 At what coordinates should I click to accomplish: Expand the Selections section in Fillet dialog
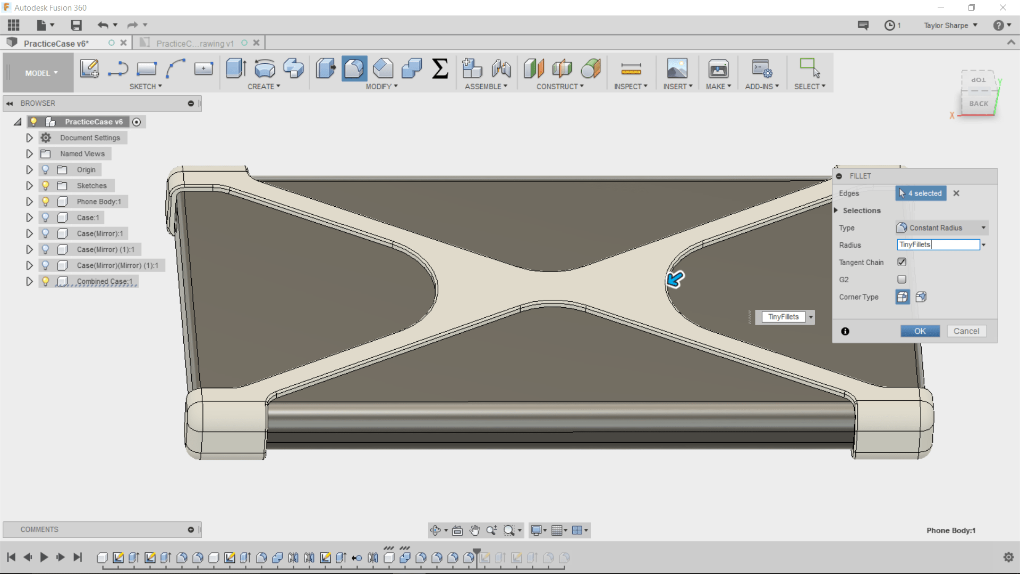point(837,210)
